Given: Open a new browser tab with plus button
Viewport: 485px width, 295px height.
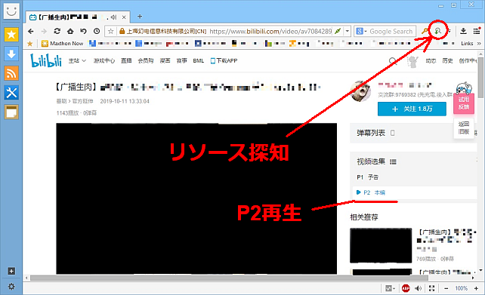Looking at the screenshot, I should [140, 17].
